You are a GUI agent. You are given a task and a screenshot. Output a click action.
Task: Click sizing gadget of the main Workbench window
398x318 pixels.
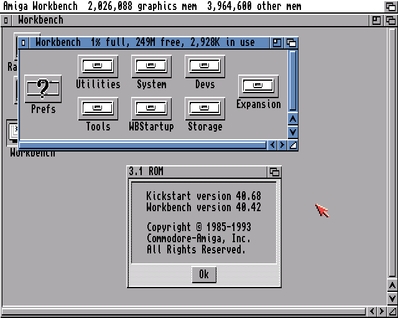coord(392,312)
